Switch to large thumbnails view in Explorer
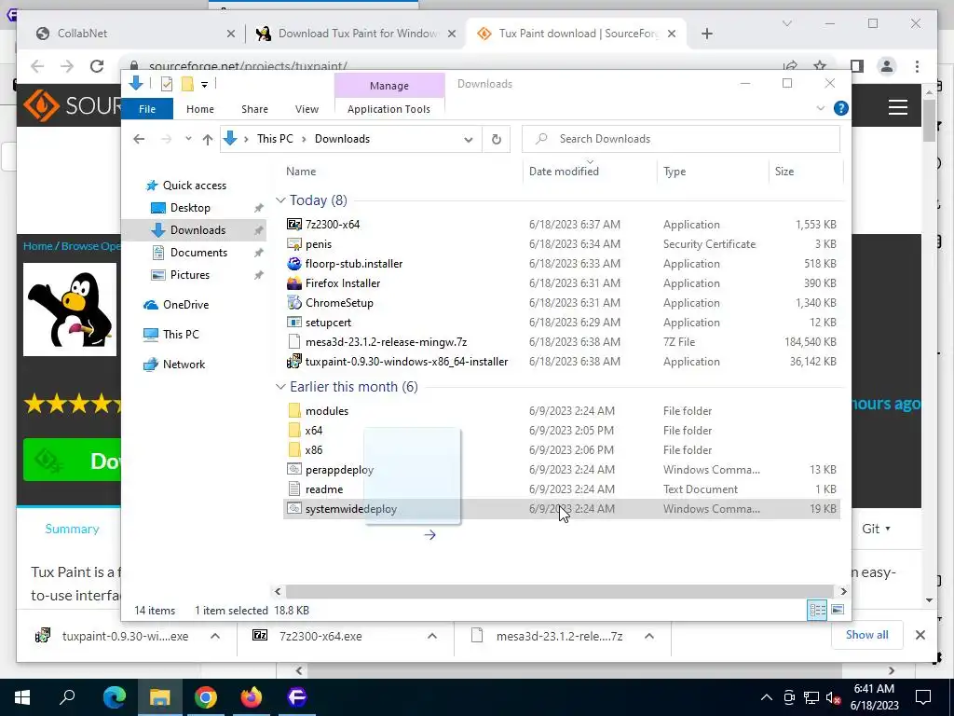Viewport: 954px width, 716px height. click(x=838, y=610)
